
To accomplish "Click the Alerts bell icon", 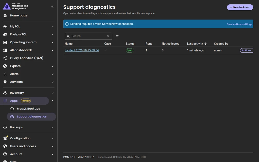I will (5, 74).
